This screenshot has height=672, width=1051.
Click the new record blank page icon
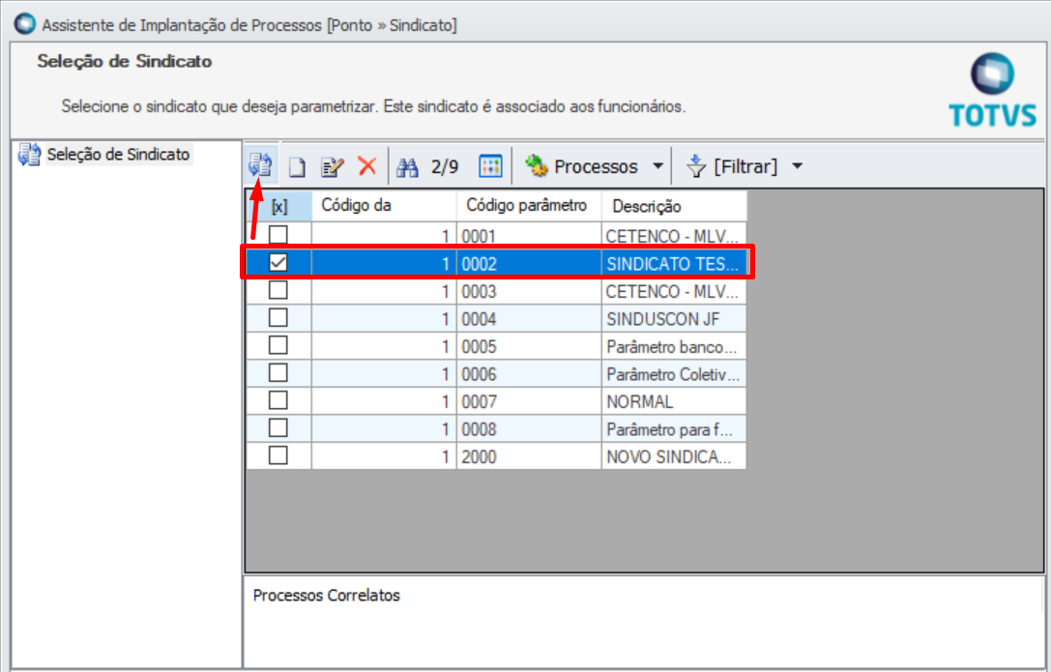coord(297,167)
